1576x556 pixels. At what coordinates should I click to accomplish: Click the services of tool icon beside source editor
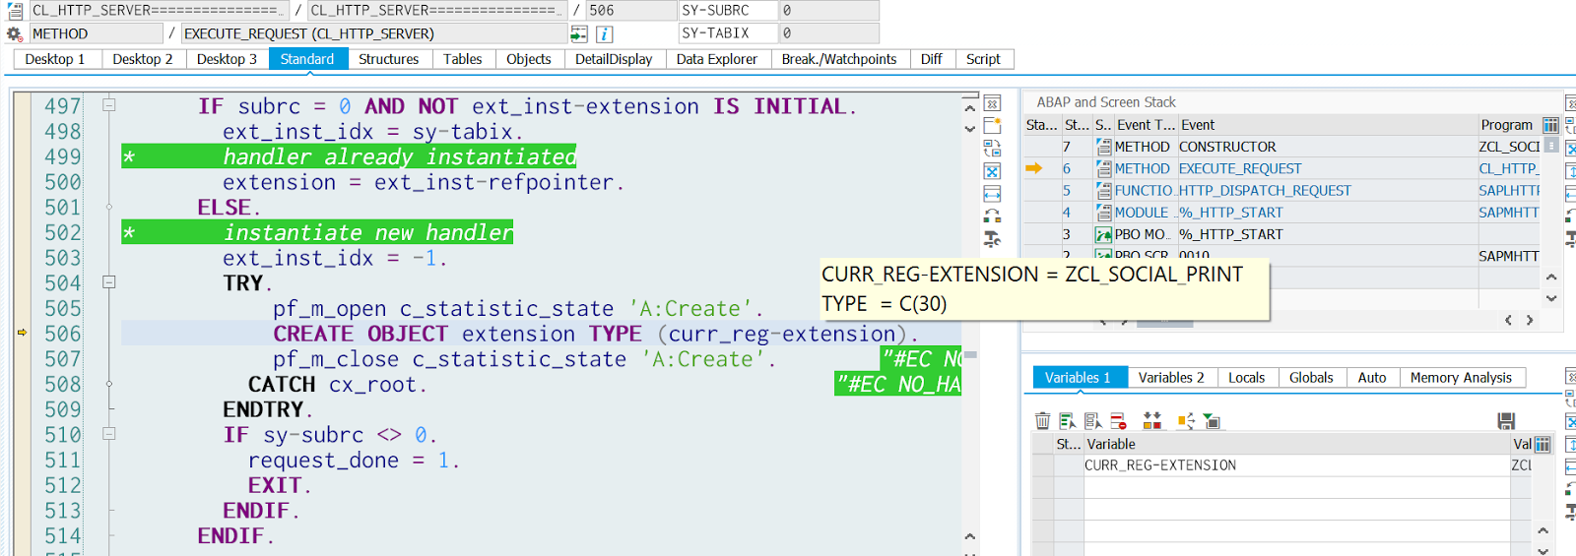(x=992, y=239)
